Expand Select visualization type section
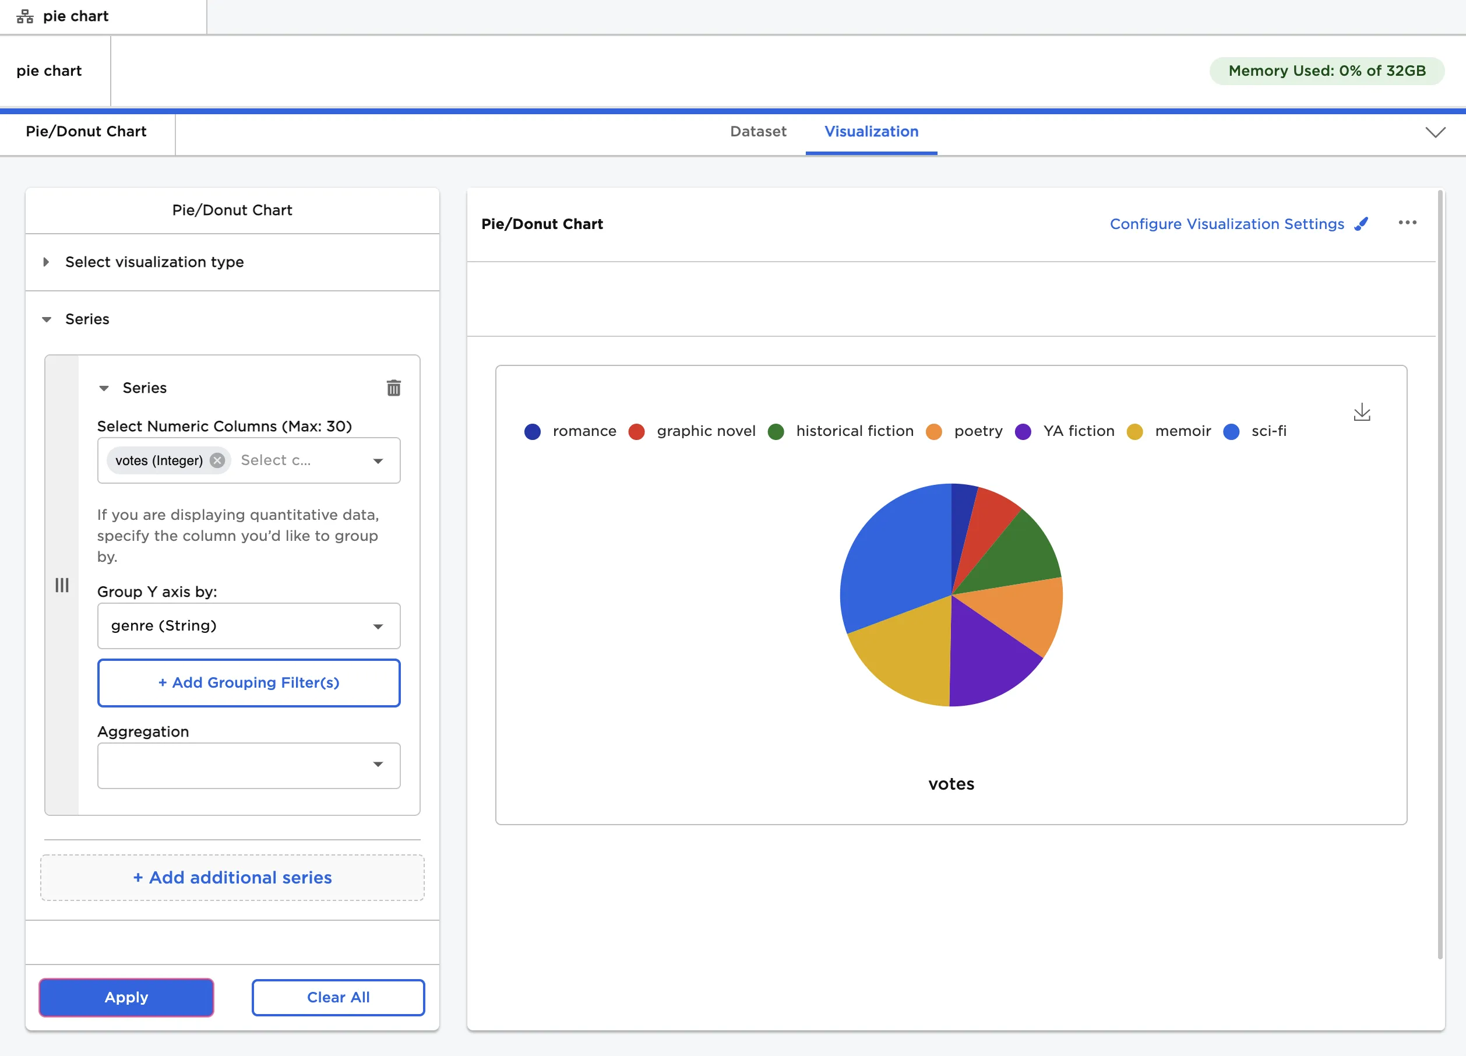Image resolution: width=1466 pixels, height=1056 pixels. click(x=154, y=262)
